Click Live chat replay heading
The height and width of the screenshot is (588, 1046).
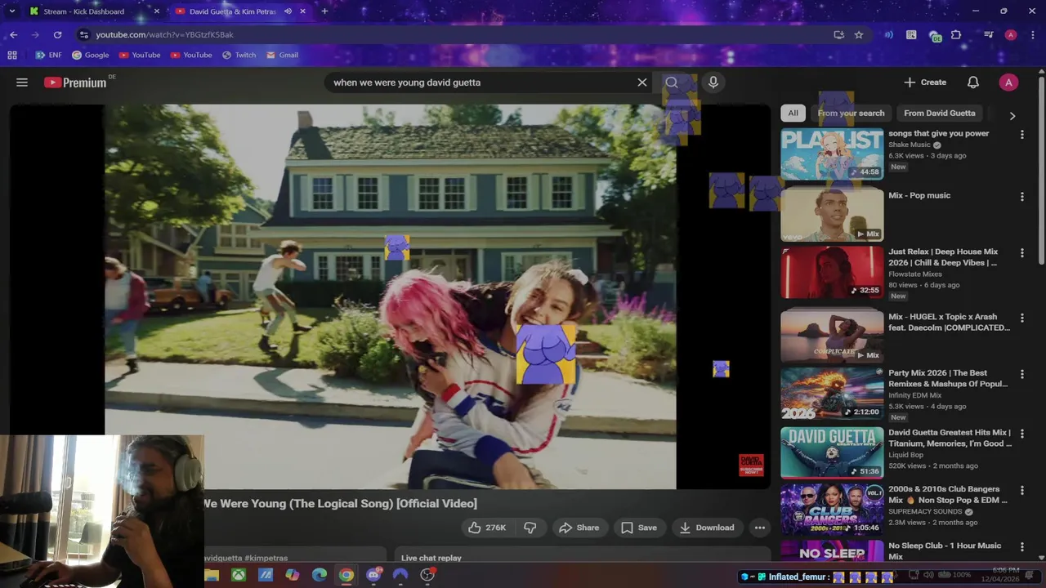pyautogui.click(x=431, y=558)
